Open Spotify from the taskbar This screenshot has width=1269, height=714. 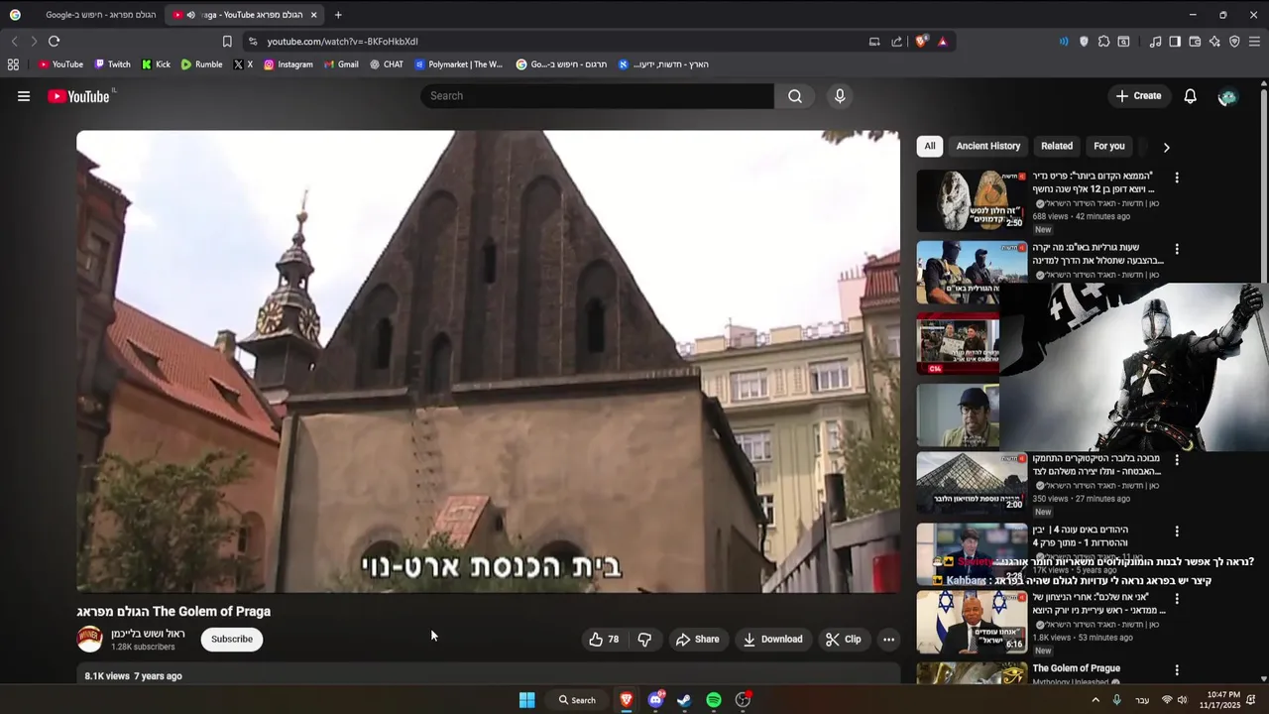[x=714, y=700]
